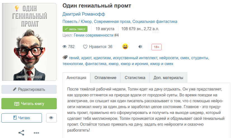Toggle the eye visibility button
The width and height of the screenshot is (234, 138).
pos(51,118)
